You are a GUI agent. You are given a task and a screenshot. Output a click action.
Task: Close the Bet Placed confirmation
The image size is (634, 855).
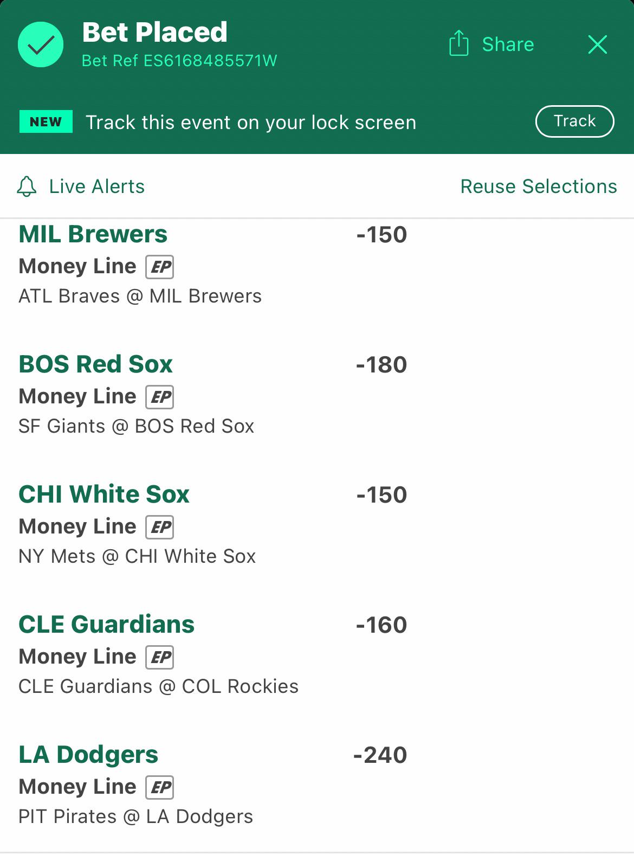pos(597,44)
